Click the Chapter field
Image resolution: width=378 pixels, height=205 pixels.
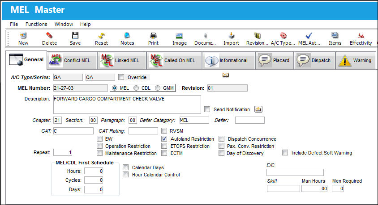point(57,120)
